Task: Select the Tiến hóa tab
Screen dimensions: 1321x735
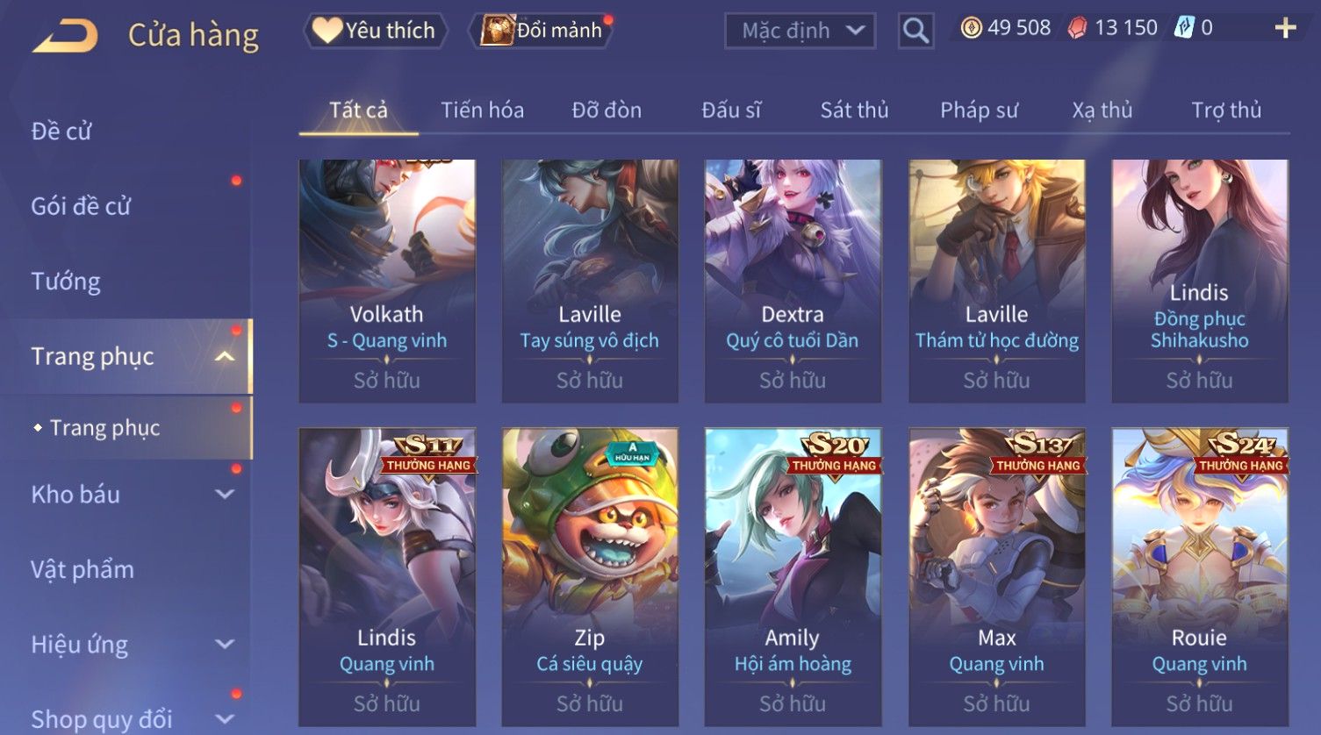Action: click(482, 111)
